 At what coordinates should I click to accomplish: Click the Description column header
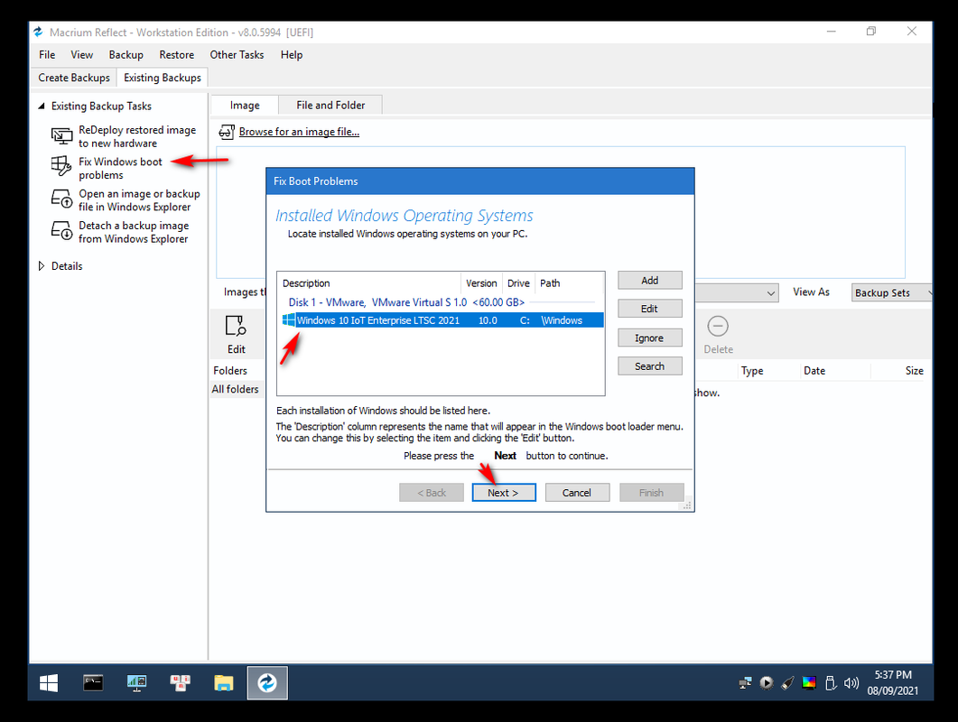click(x=369, y=283)
